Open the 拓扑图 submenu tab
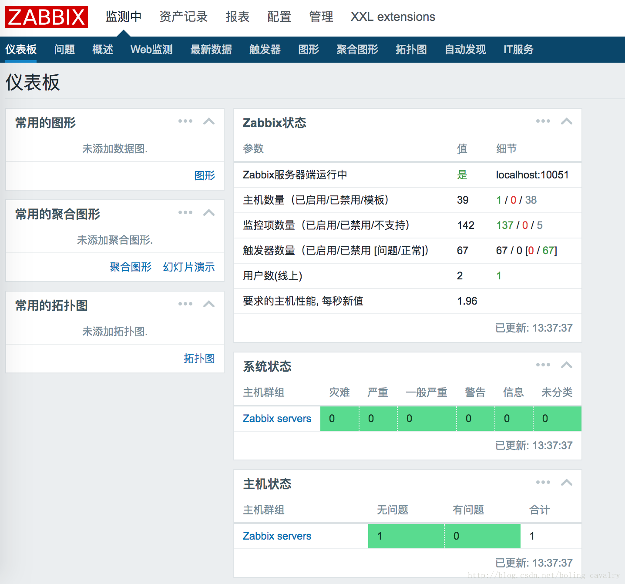Screen dimensions: 625x584 411,49
